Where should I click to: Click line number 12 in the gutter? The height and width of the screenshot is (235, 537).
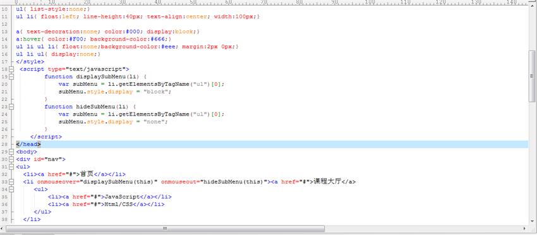pyautogui.click(x=4, y=24)
